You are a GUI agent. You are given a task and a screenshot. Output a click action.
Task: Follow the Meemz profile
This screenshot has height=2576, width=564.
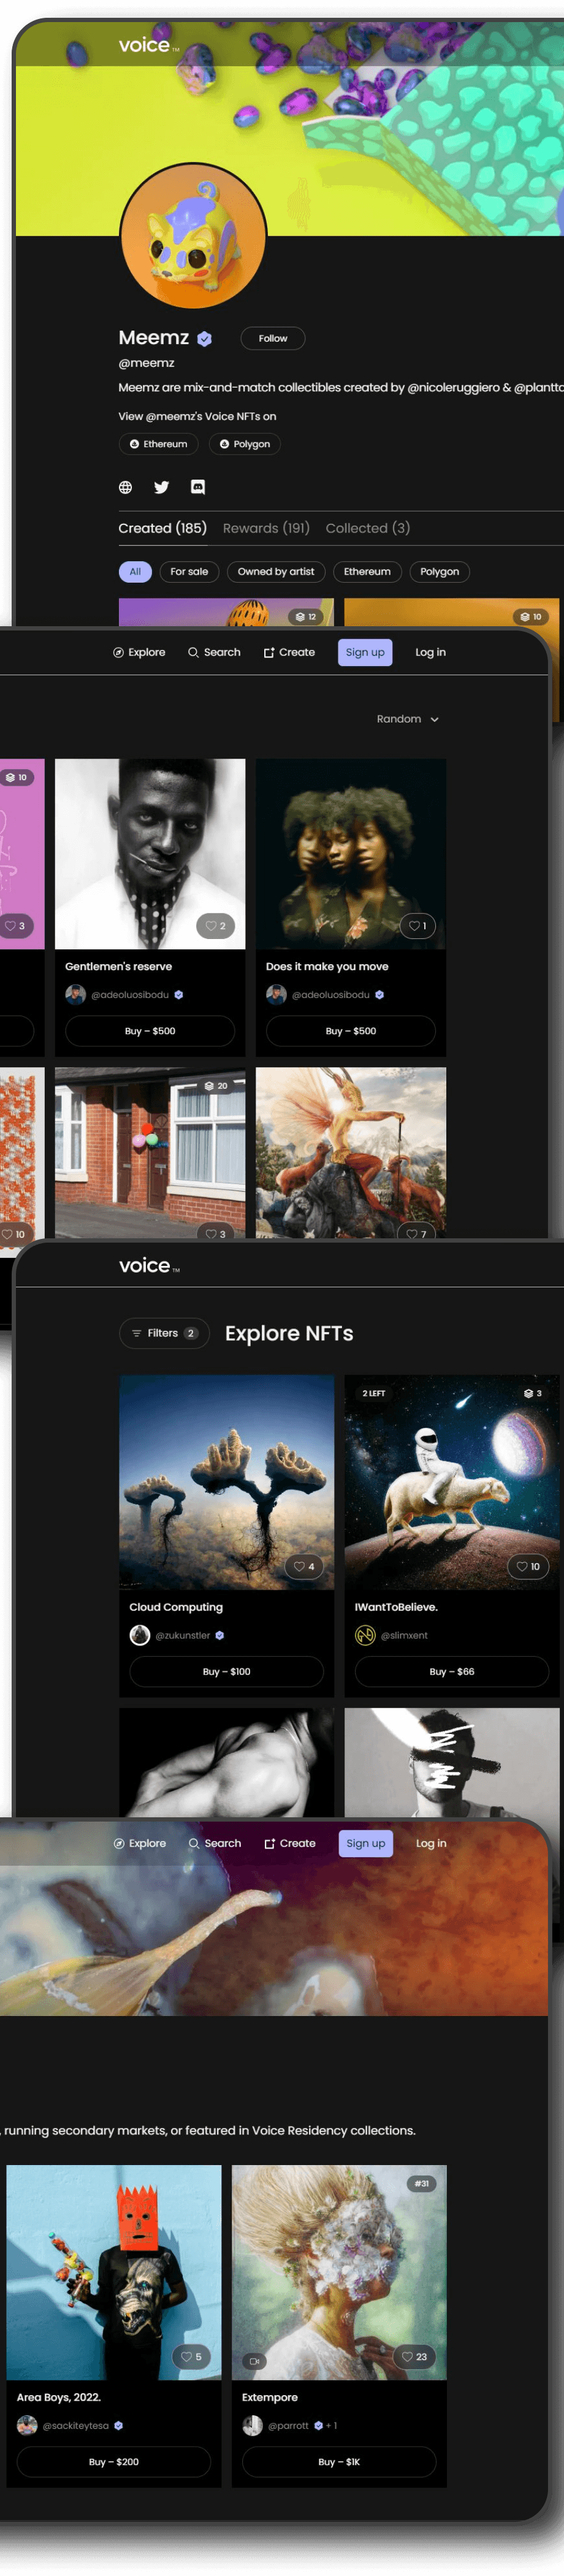point(272,338)
